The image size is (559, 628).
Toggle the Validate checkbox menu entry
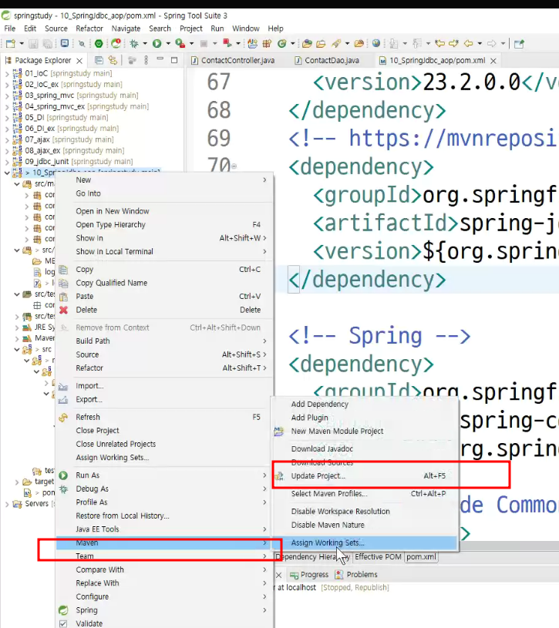coord(63,623)
